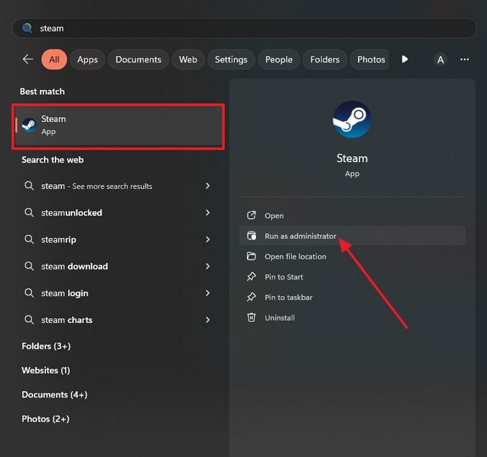This screenshot has height=457, width=487.
Task: Click the Open external-link icon
Action: pyautogui.click(x=252, y=215)
